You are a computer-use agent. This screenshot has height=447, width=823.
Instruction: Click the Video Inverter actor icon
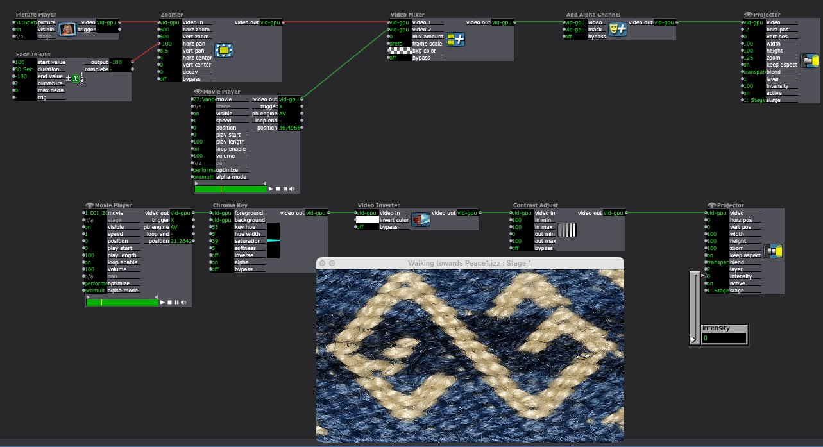click(x=420, y=220)
